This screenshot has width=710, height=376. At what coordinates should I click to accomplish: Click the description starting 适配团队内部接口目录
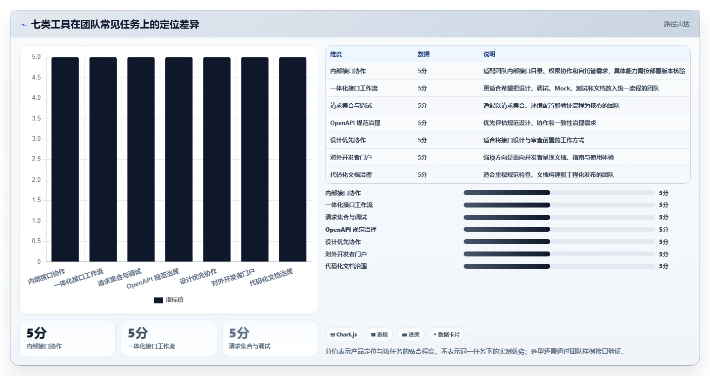(x=584, y=71)
